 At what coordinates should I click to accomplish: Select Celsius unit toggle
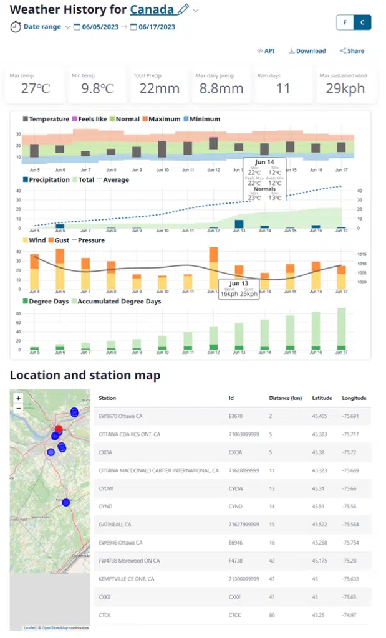tap(362, 22)
